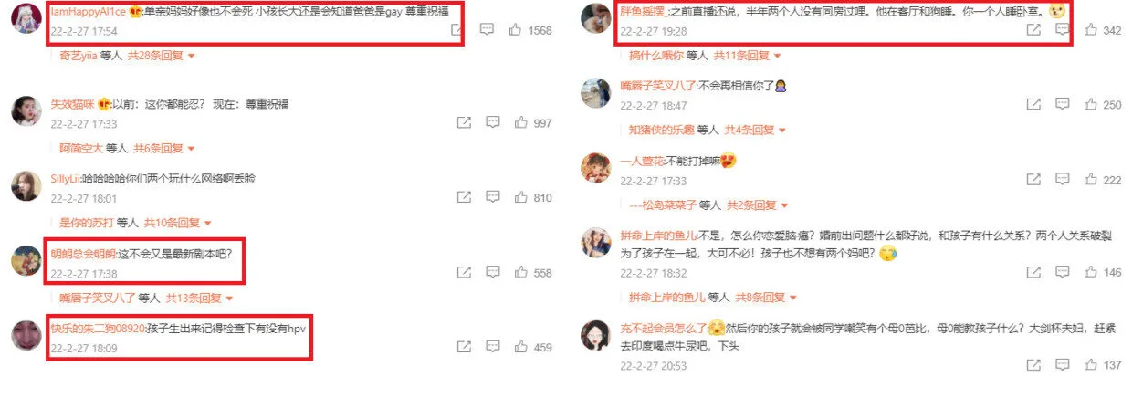The image size is (1143, 398).
Task: Open reply box on comment with 459 likes
Action: coord(492,348)
